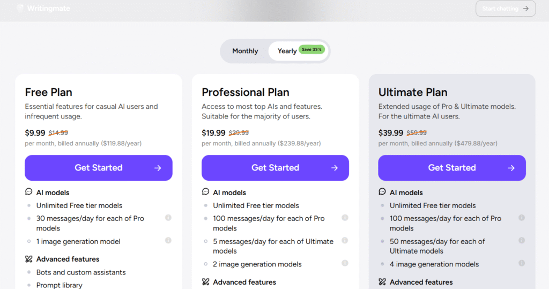Switch billing to Monthly
This screenshot has height=289, width=549.
coord(245,51)
